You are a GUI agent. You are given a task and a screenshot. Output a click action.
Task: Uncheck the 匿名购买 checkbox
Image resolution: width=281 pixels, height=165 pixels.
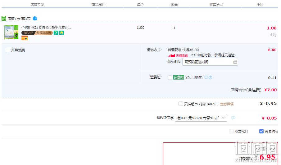pos(261,131)
